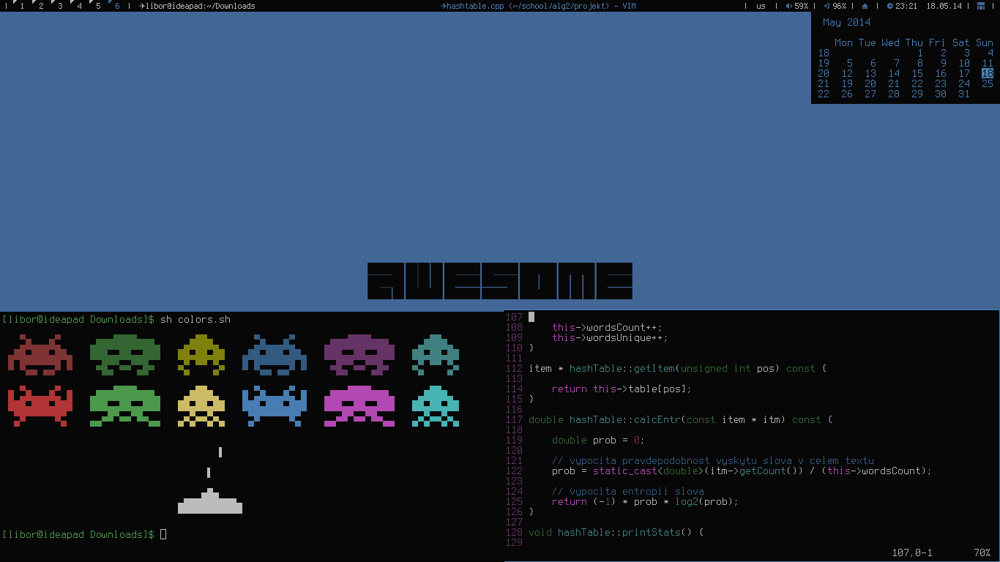Click the 'return (-1) * prob * log2(prob);' line
This screenshot has height=562, width=1000.
pos(645,501)
